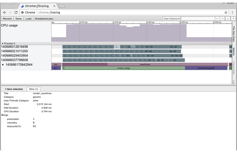
Task: Select the glTexSubImage2D slice
Action: [206, 68]
